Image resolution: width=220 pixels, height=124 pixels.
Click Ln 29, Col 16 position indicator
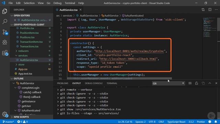click(x=125, y=122)
